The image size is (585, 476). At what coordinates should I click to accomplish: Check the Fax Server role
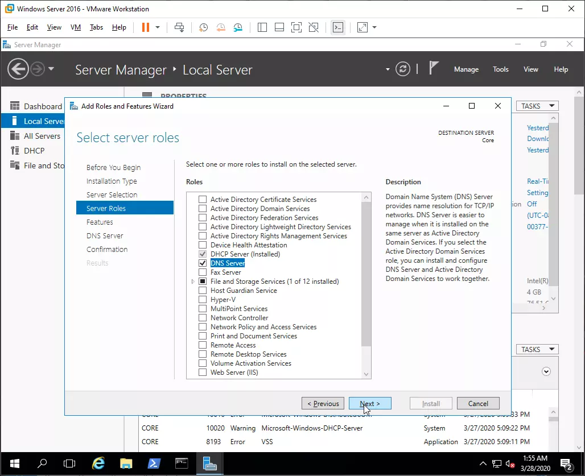(x=203, y=272)
